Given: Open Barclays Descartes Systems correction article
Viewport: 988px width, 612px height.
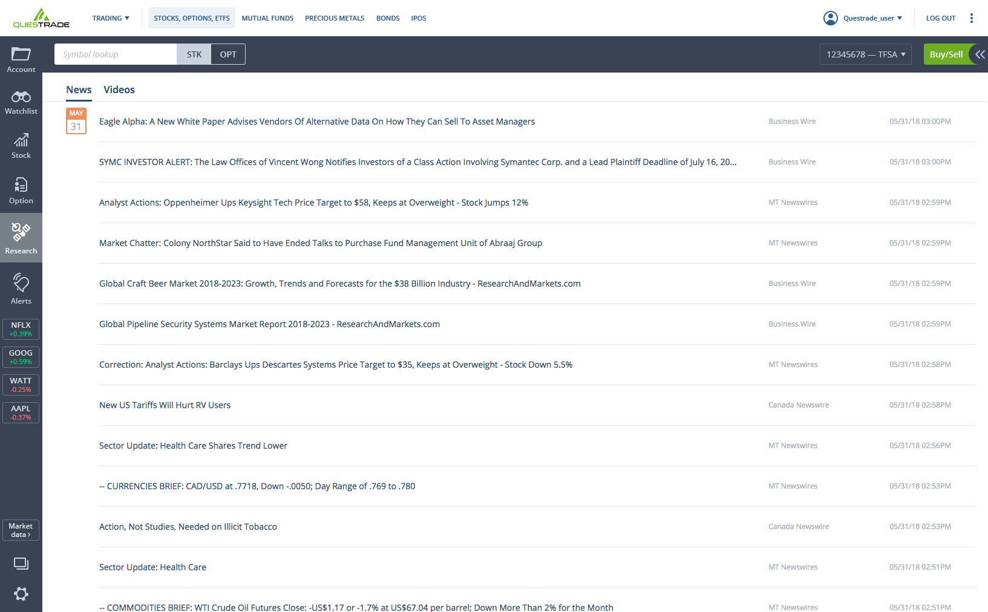Looking at the screenshot, I should [x=336, y=365].
